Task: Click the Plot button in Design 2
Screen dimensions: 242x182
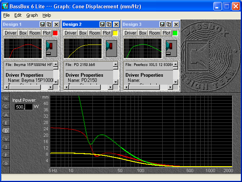Action: (x=106, y=33)
